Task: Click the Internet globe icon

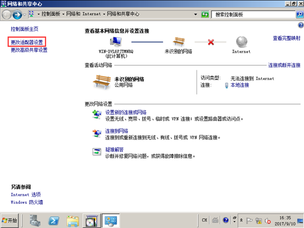Action: coord(241,42)
